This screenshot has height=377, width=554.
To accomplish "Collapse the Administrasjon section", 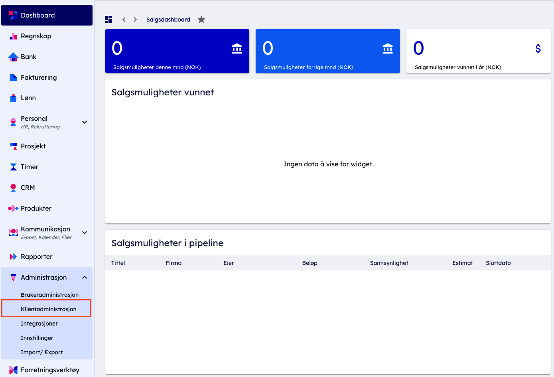I will click(x=85, y=277).
